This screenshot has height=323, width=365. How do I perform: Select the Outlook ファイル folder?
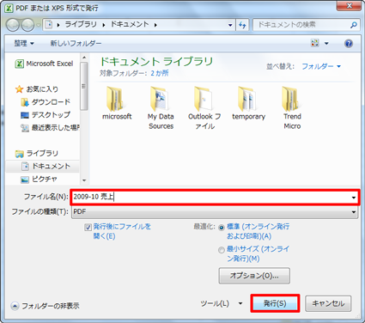204,107
